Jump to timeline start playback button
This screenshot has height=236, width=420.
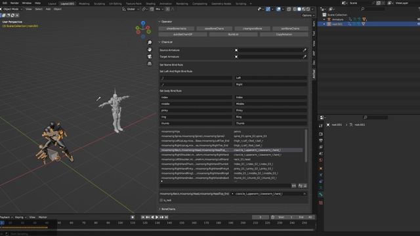click(143, 217)
